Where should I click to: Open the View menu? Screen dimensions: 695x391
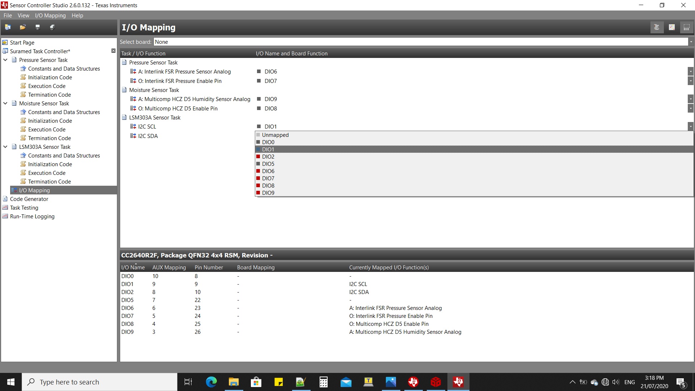pos(23,16)
